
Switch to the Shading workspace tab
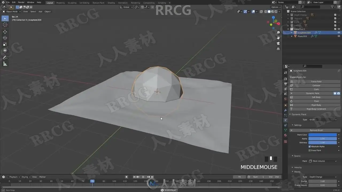tap(111, 3)
